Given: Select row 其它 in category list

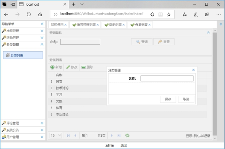Looking at the screenshot, I should pyautogui.click(x=128, y=82).
